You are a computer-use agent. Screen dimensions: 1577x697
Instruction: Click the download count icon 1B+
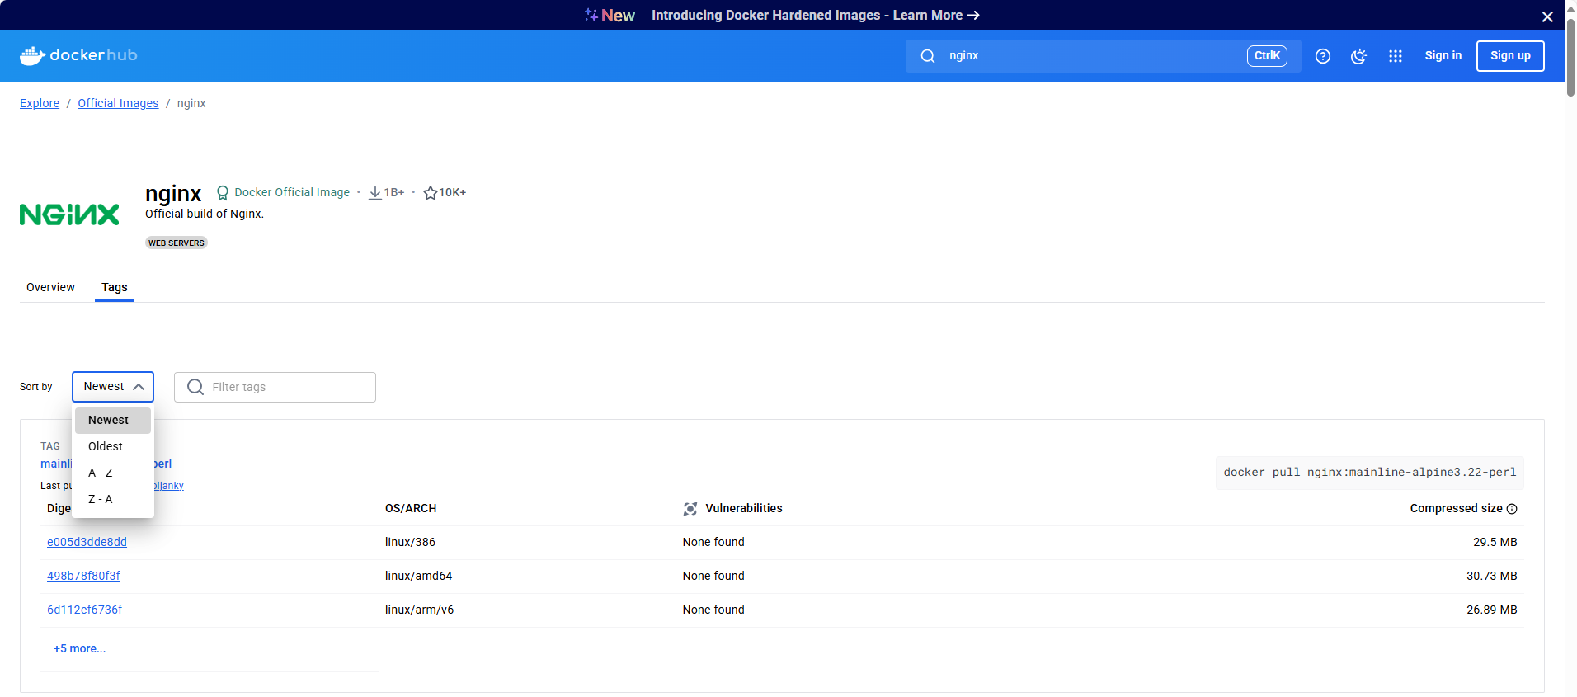click(x=375, y=193)
